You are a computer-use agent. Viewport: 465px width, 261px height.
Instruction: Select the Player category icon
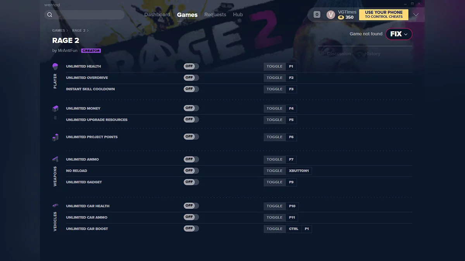pos(55,66)
